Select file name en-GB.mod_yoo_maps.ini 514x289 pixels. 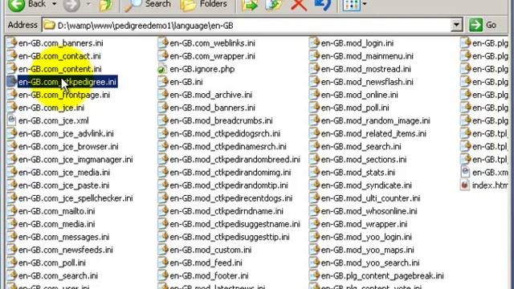pos(368,250)
